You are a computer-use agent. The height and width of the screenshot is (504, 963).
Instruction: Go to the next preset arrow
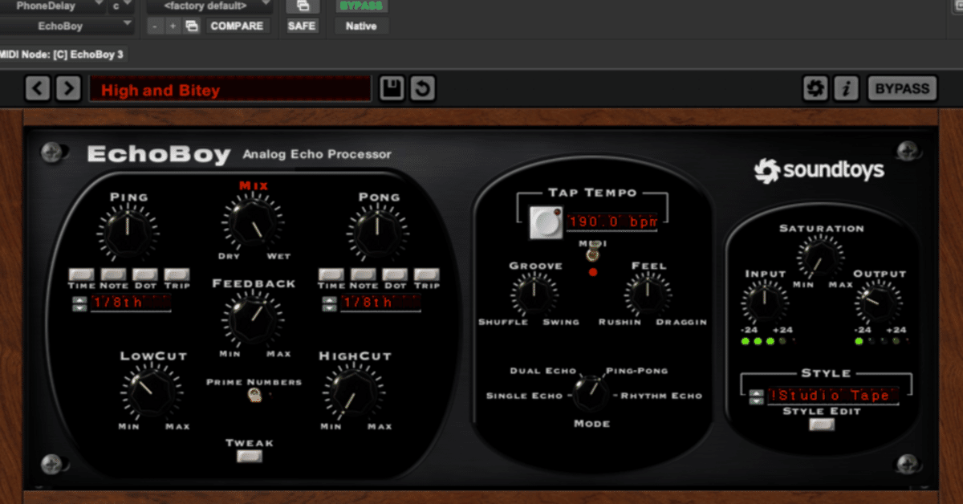coord(68,88)
